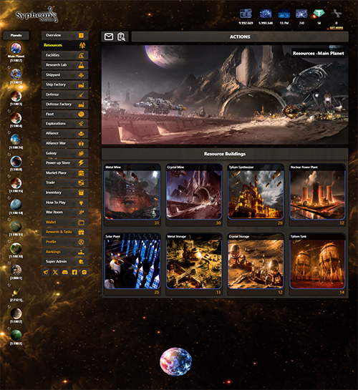Open the Facebook social link icon
This screenshot has height=390, width=358.
[74, 272]
